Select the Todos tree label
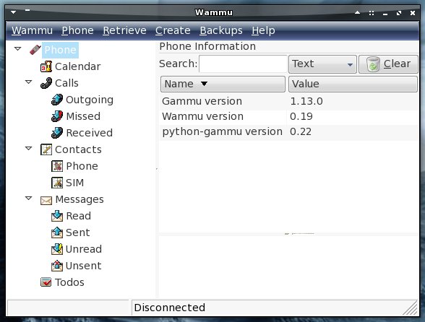 [x=69, y=282]
